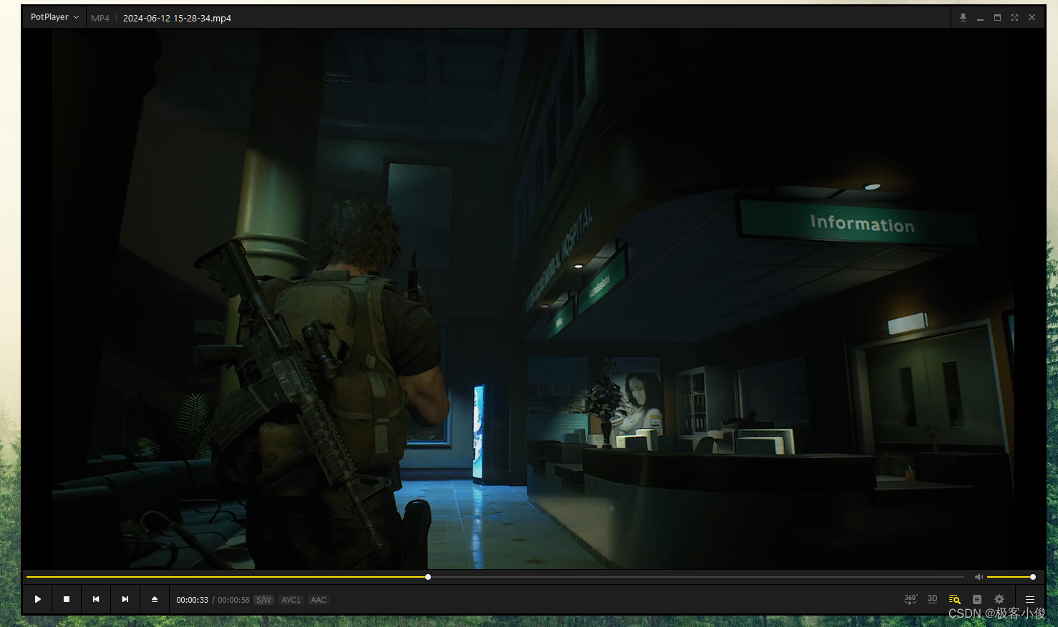Maximize the PotPlayer window
Image resolution: width=1058 pixels, height=627 pixels.
click(x=997, y=17)
